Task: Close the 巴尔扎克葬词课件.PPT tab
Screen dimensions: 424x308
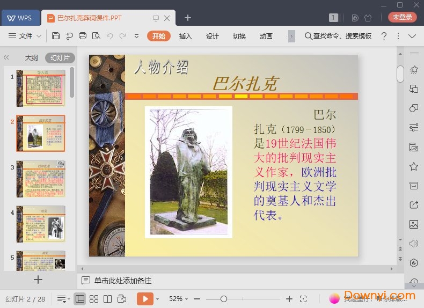Action: (x=167, y=18)
